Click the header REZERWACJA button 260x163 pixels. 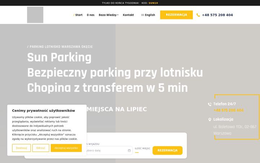click(177, 15)
